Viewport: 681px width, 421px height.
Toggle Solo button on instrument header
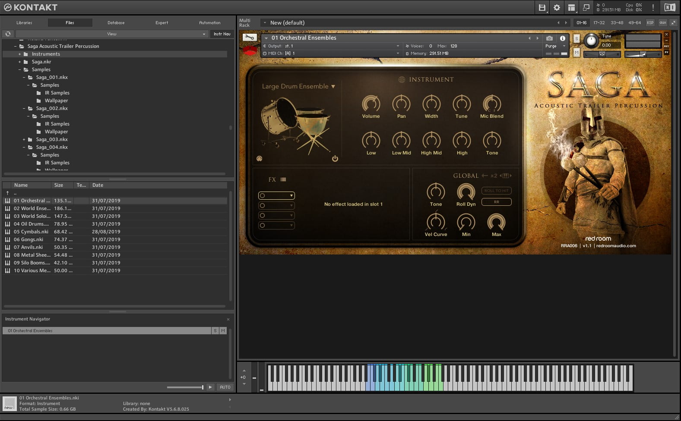pos(576,38)
